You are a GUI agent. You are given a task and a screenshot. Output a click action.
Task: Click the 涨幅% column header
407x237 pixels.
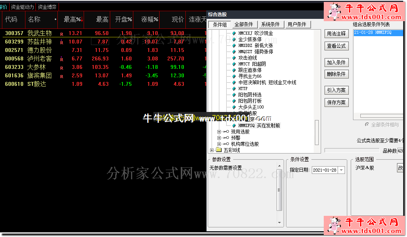point(146,19)
